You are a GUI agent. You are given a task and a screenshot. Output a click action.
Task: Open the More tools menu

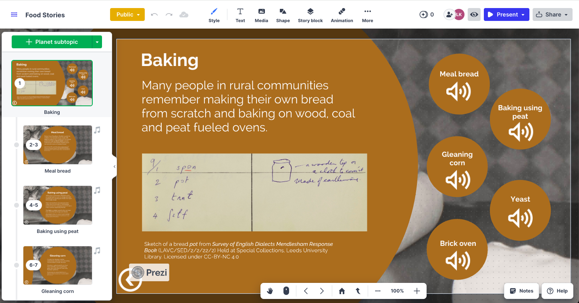click(367, 15)
